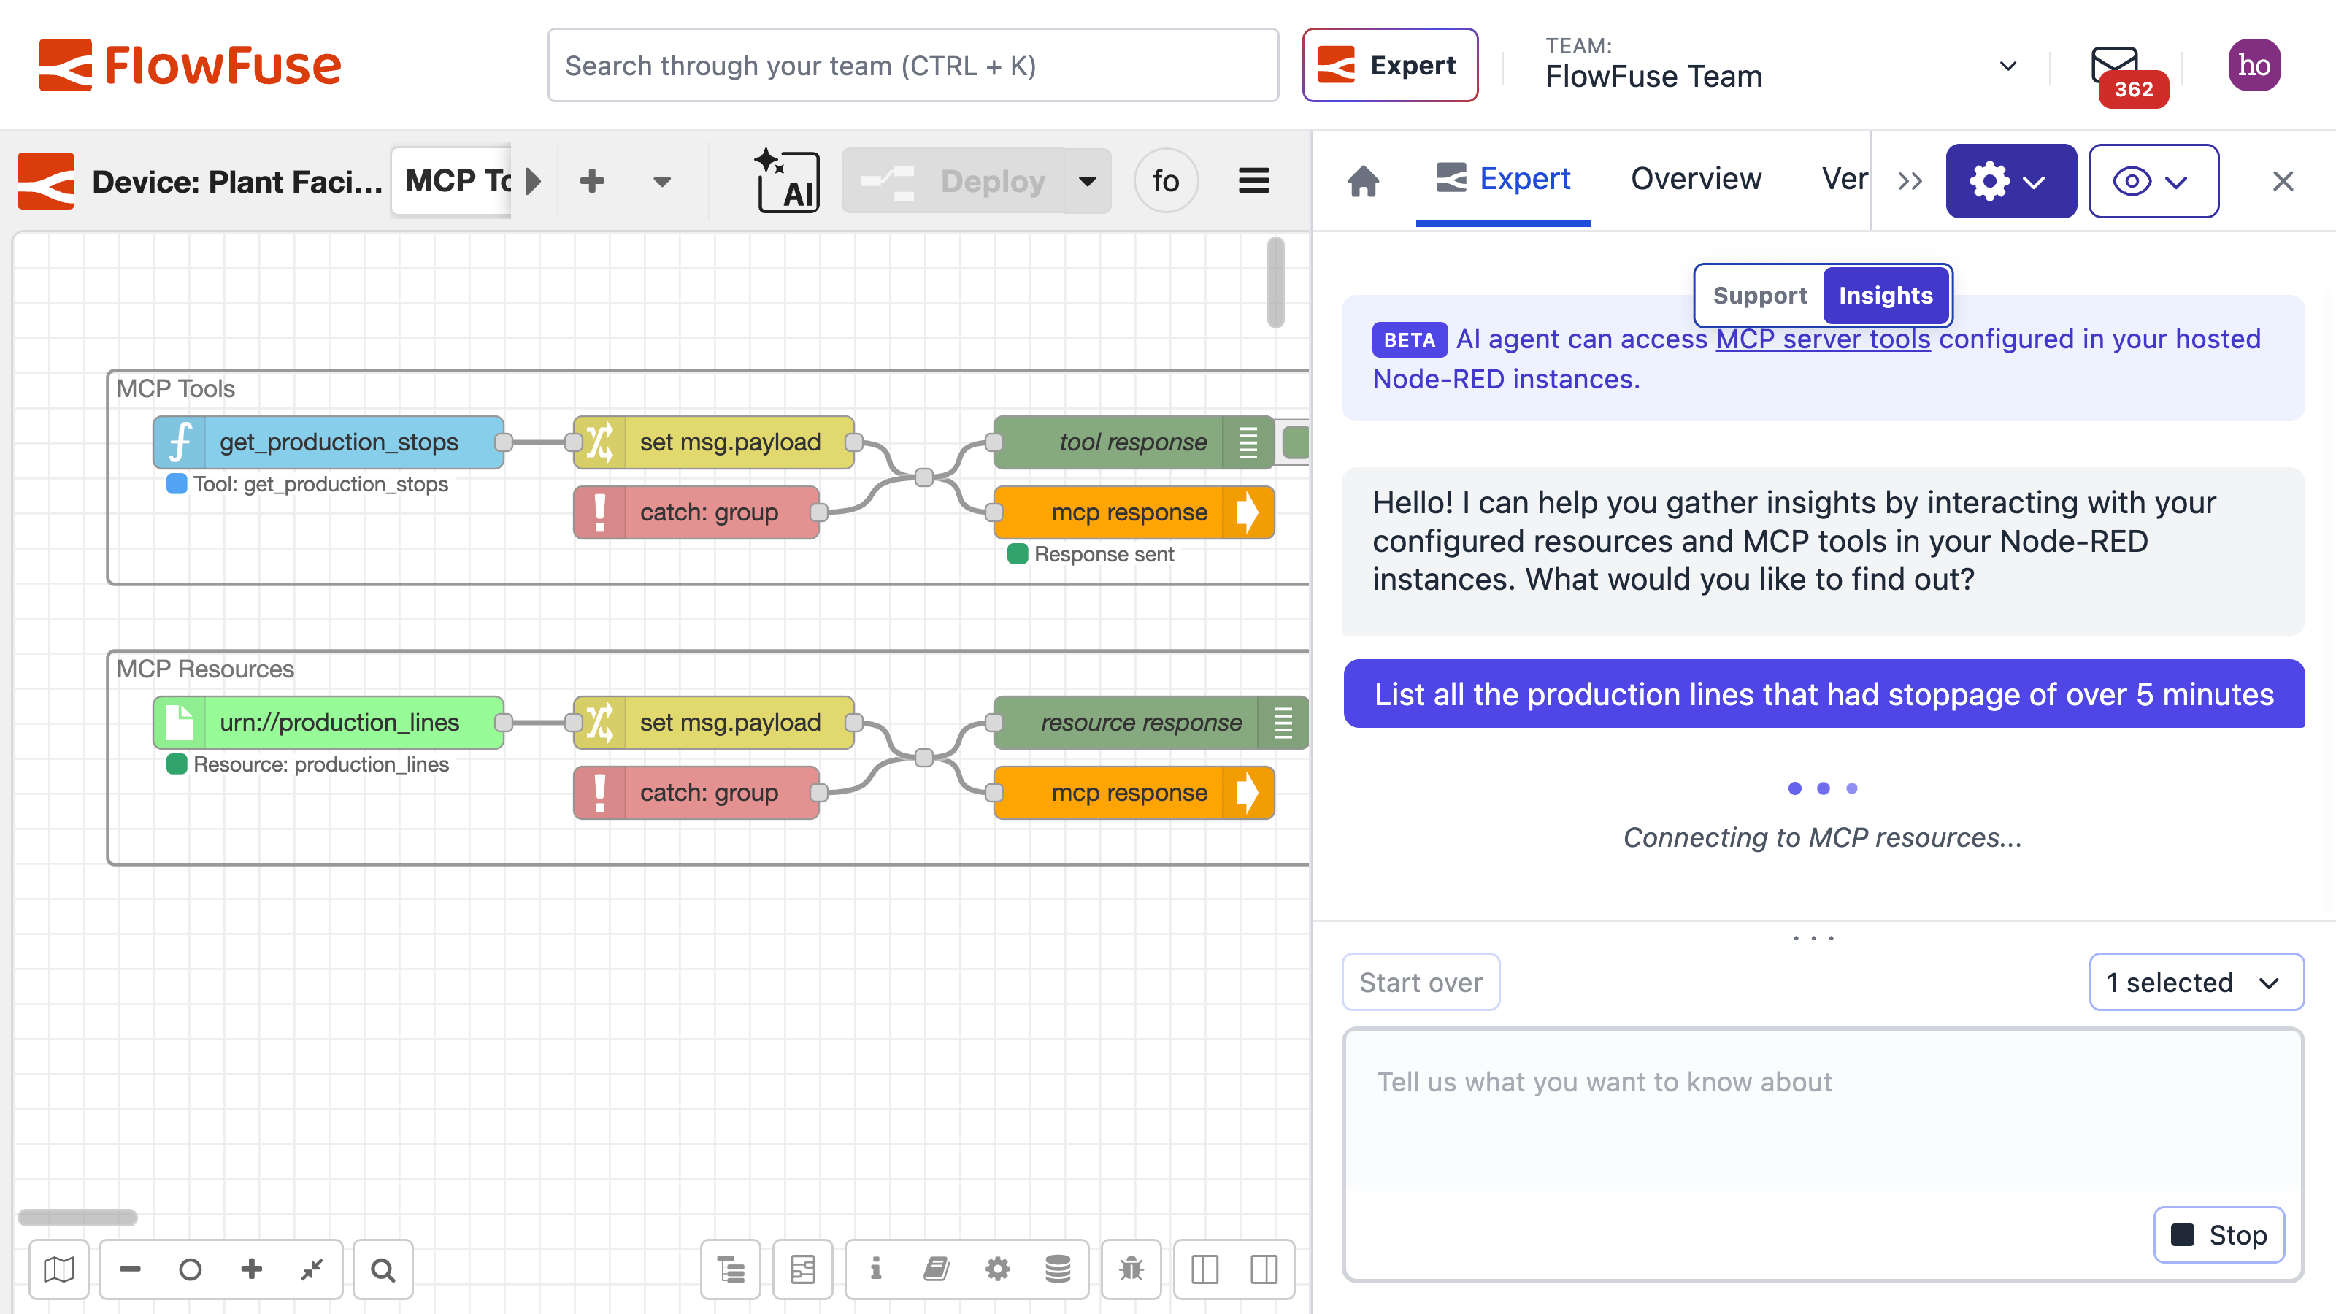Switch to Support mode

click(x=1759, y=296)
